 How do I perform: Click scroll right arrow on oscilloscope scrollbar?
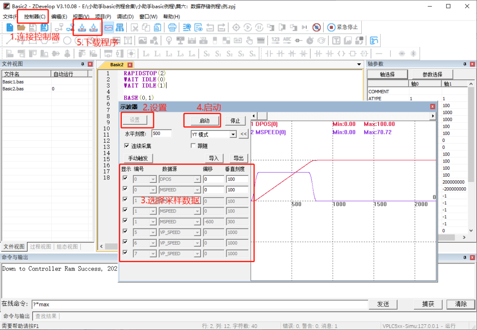click(x=432, y=116)
